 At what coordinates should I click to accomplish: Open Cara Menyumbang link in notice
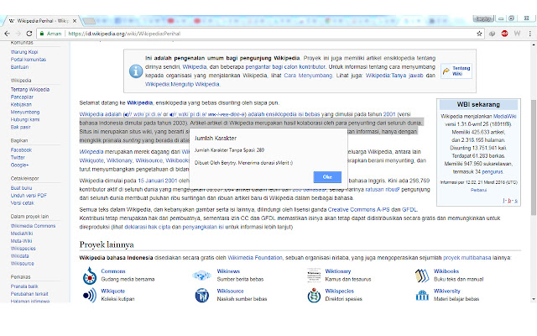click(x=308, y=76)
